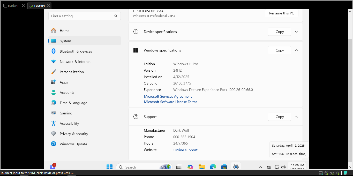Click the Windows Feature Experience Pack text
This screenshot has width=353, height=176.
pos(213,90)
